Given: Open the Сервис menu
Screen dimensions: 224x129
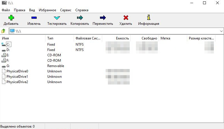Looking at the screenshot, I should [66, 10].
